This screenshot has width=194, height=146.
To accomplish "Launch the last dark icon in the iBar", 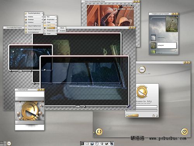I will (111, 144).
